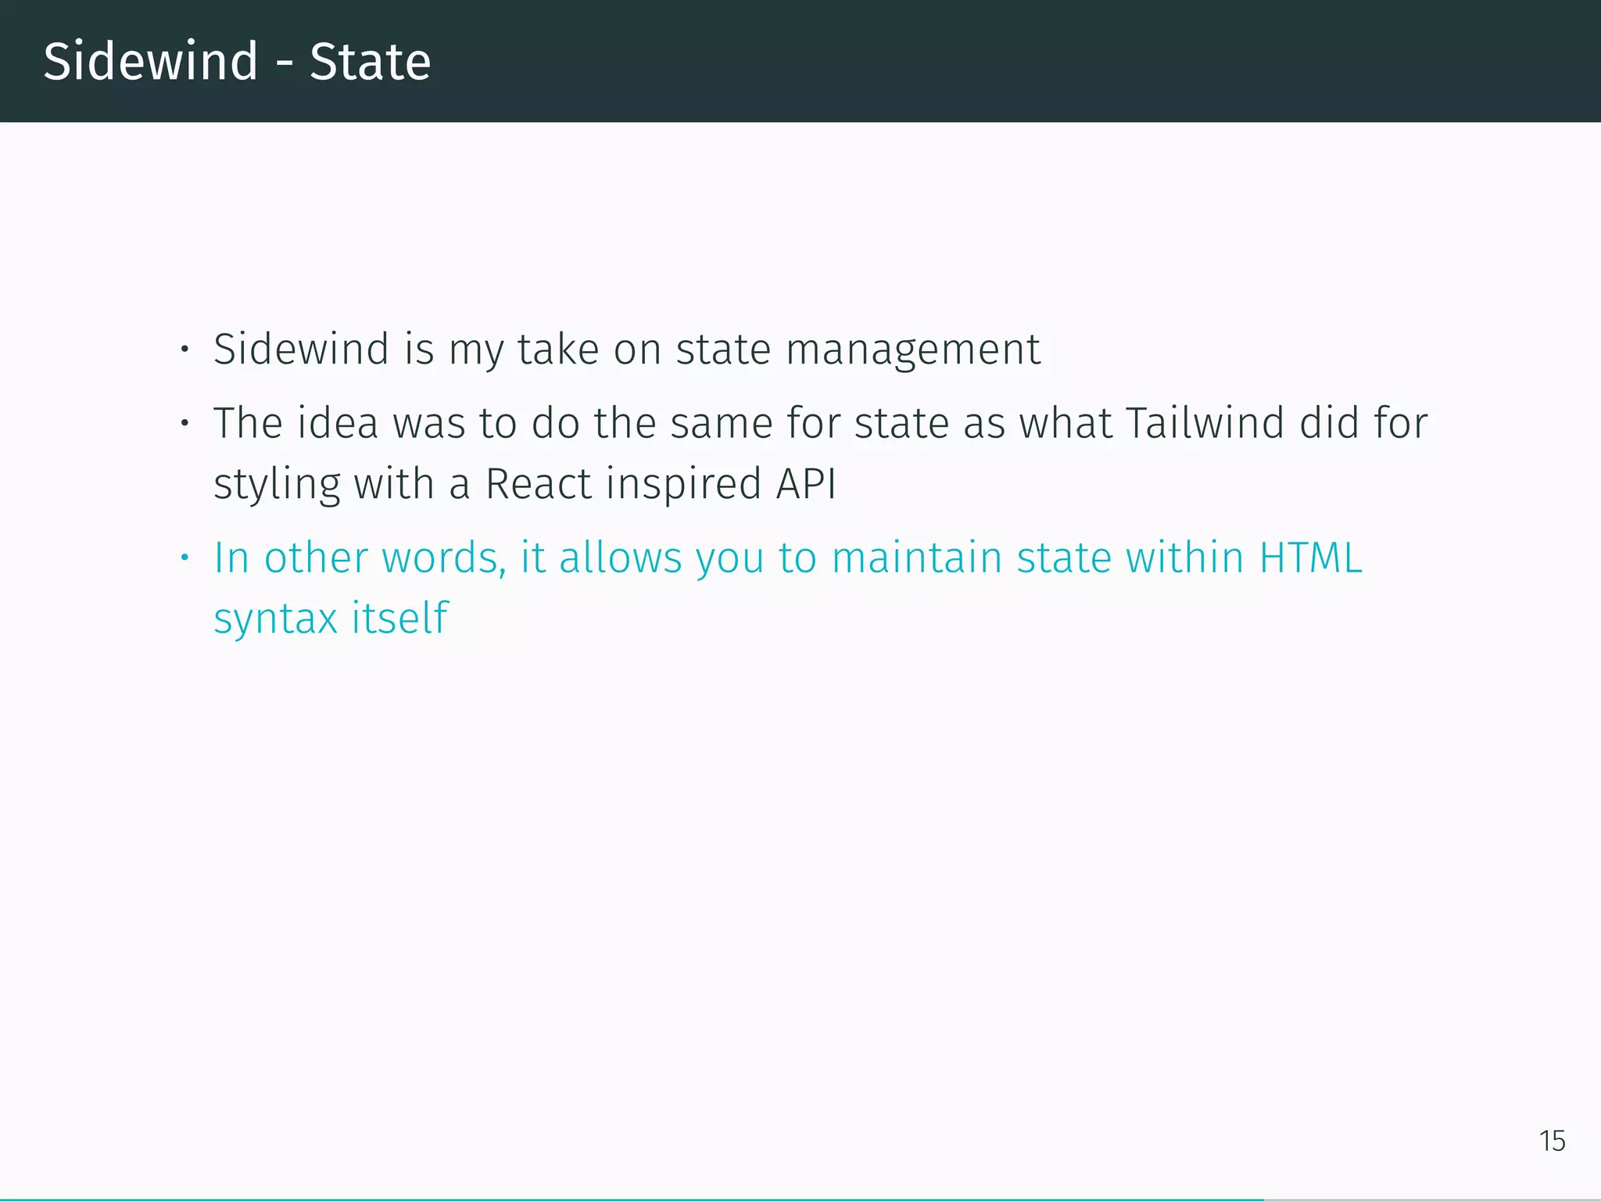Viewport: 1601px width, 1201px height.
Task: Click the bullet dot before "Sidewind is my take"
Action: 184,350
